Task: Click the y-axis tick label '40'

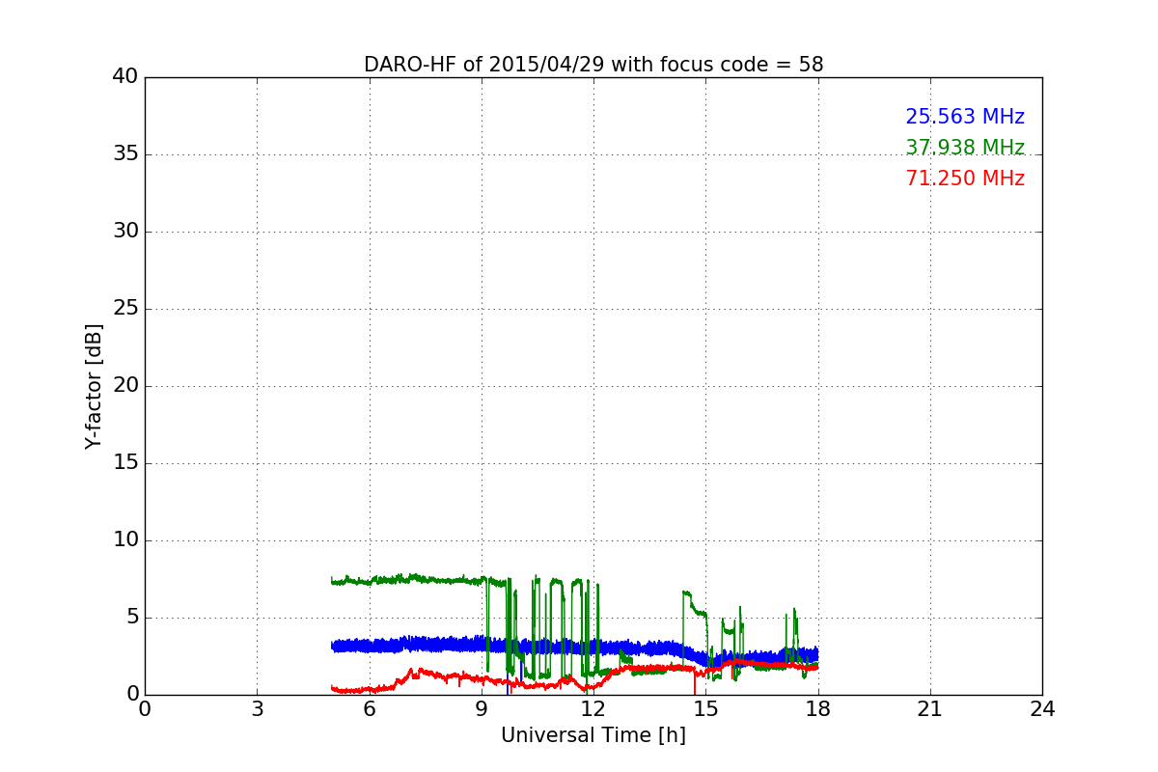Action: [124, 77]
